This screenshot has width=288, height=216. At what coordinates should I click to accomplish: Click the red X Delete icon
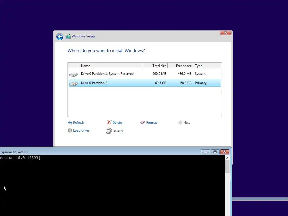pos(109,123)
